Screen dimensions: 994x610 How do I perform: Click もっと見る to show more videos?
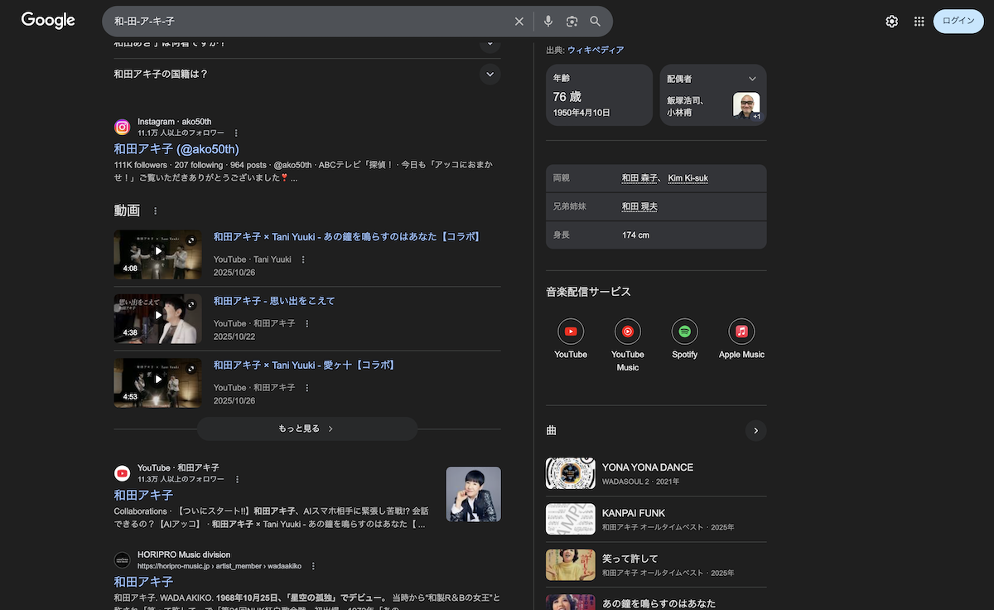coord(306,428)
